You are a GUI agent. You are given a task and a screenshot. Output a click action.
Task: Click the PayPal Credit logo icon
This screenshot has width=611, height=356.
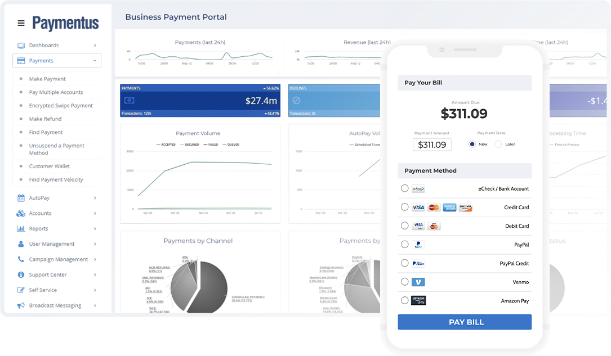tap(418, 263)
